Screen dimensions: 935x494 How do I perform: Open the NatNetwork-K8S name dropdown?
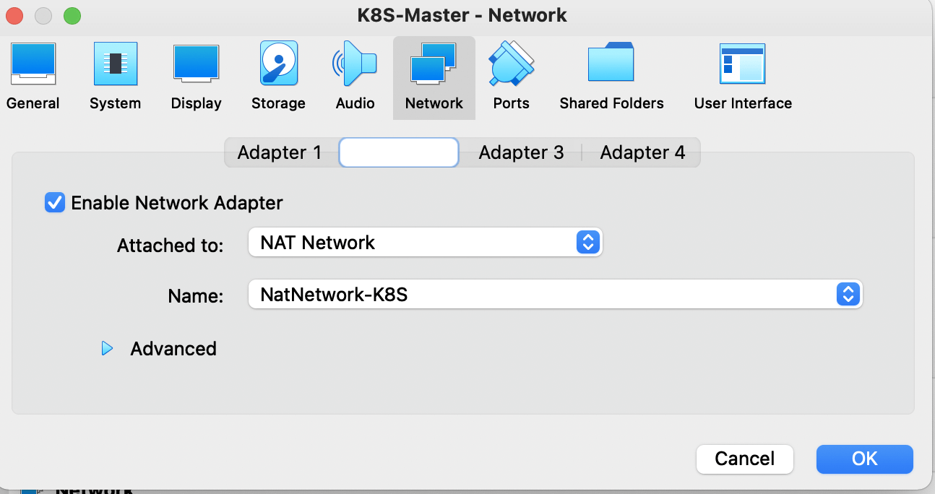[x=555, y=295]
